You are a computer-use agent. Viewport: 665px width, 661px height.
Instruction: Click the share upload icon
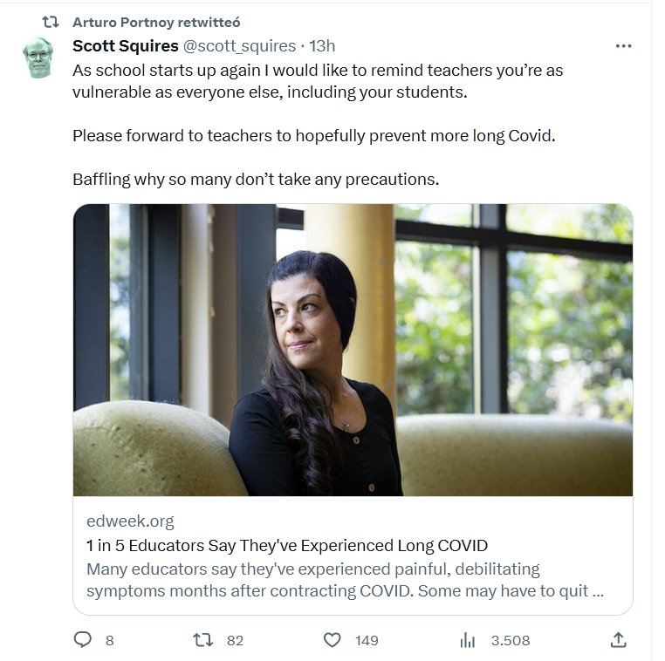pos(618,640)
